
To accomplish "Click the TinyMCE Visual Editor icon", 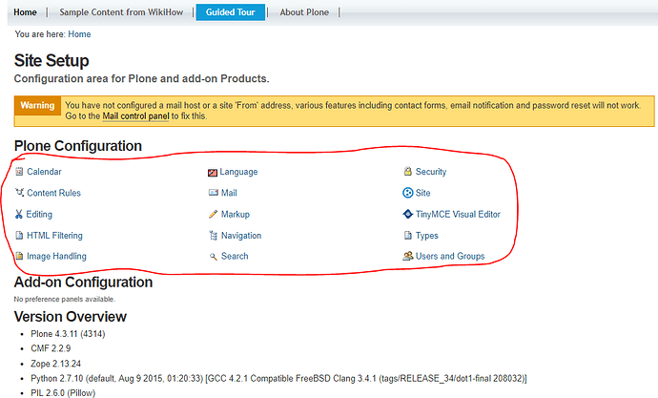I will [x=407, y=214].
